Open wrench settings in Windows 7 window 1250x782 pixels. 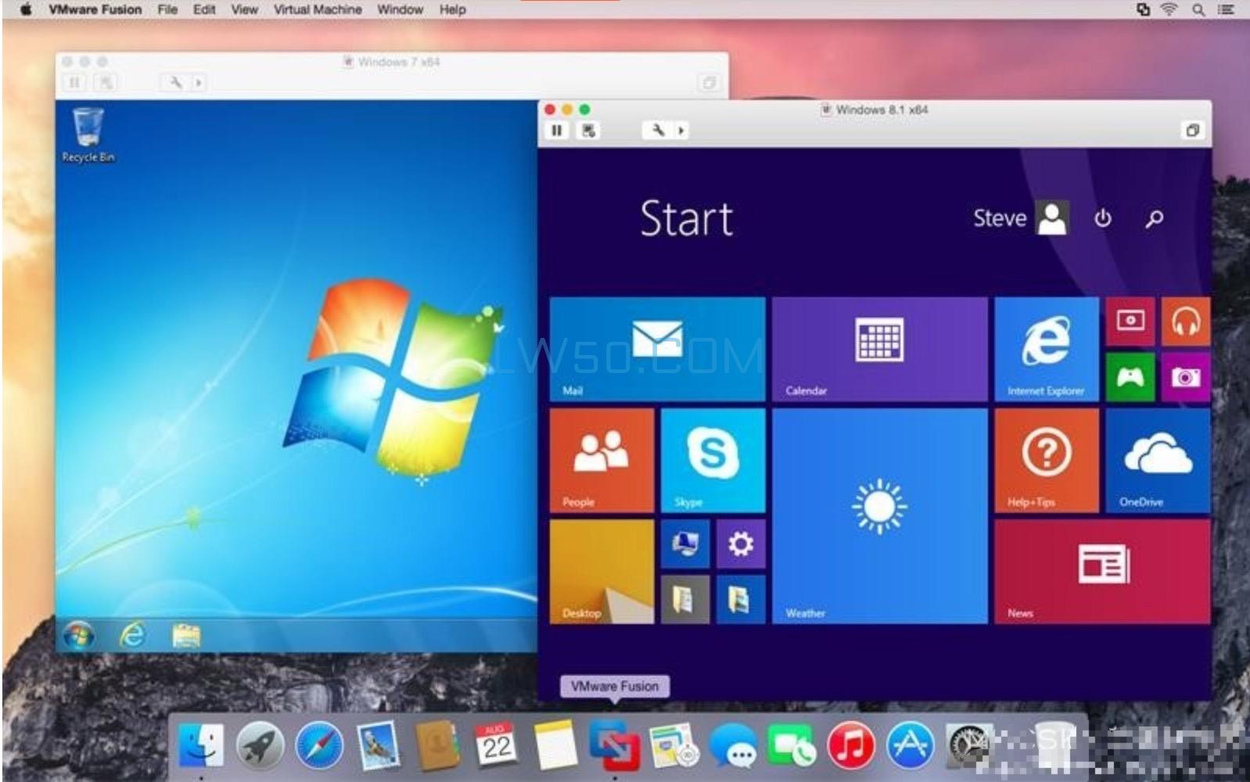tap(175, 82)
